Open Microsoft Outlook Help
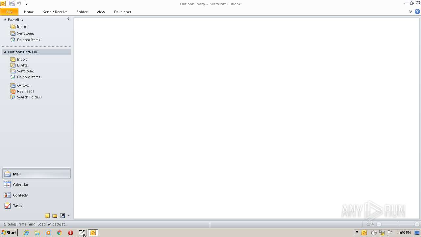Image resolution: width=421 pixels, height=237 pixels. [x=417, y=12]
